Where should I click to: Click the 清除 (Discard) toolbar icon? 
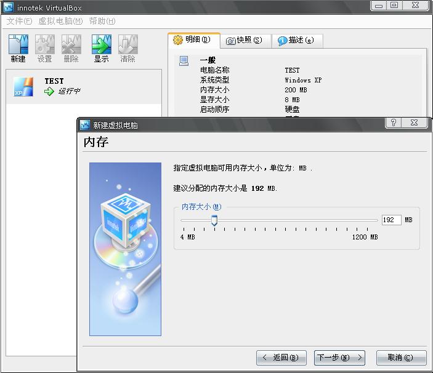[128, 44]
